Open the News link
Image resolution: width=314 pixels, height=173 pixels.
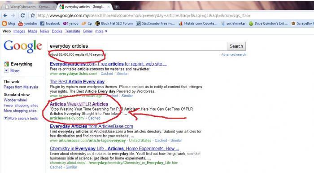(x=44, y=31)
